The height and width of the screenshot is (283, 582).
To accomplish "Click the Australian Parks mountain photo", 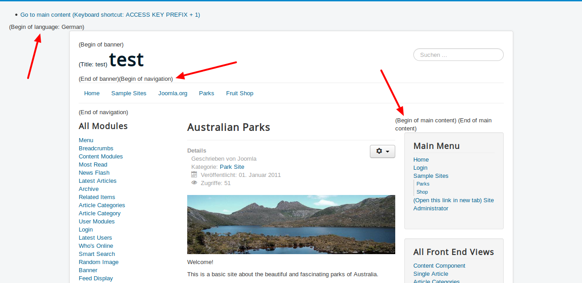I will 291,224.
